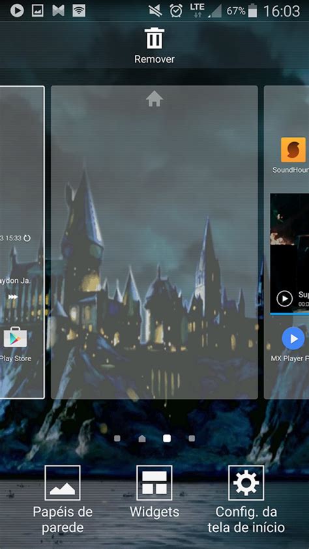This screenshot has height=549, width=309.
Task: Play video in the MX Player widget
Action: tap(284, 299)
